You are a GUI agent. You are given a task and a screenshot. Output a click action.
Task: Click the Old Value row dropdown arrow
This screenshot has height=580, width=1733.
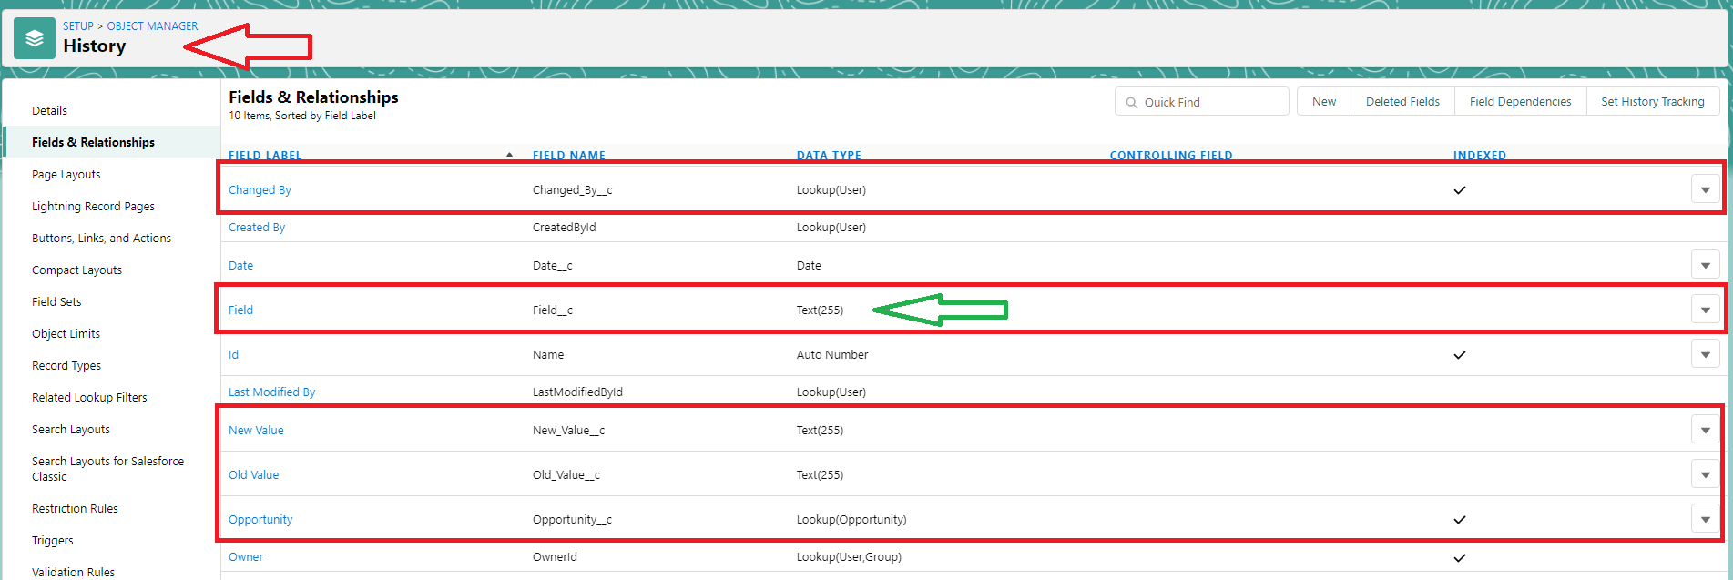pyautogui.click(x=1704, y=474)
